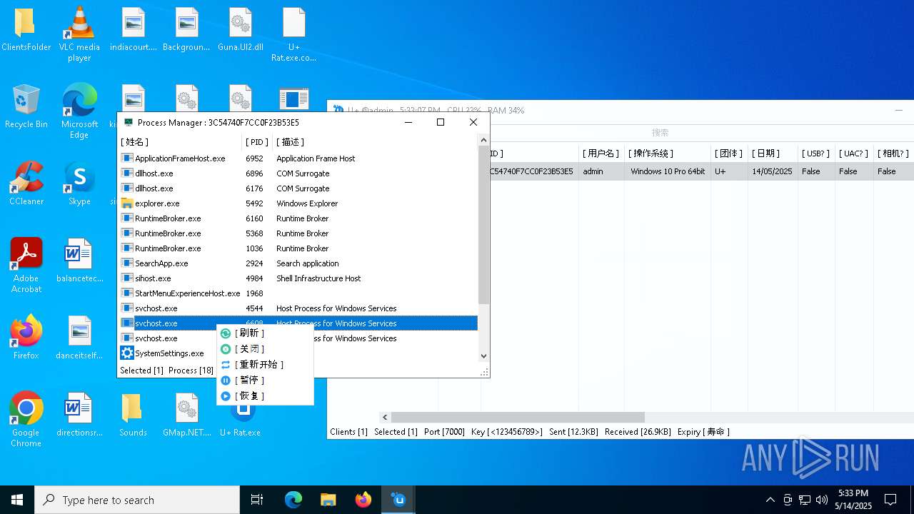Select the Recycle Bin desktop icon
This screenshot has width=914, height=514.
tap(26, 107)
